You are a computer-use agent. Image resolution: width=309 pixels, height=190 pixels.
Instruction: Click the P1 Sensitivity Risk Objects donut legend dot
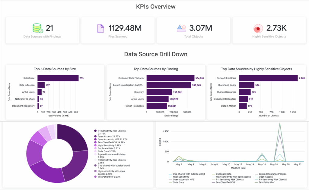coord(96,131)
